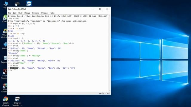Screen dimensions: 191x107
Task: Select the printer shortcut icon at top
Action: point(17,4)
